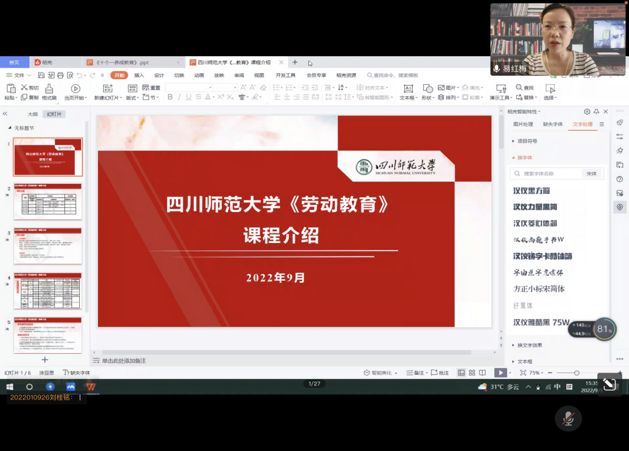This screenshot has height=451, width=629.
Task: Start slideshow from current slide (当页开始) icon
Action: coord(76,88)
